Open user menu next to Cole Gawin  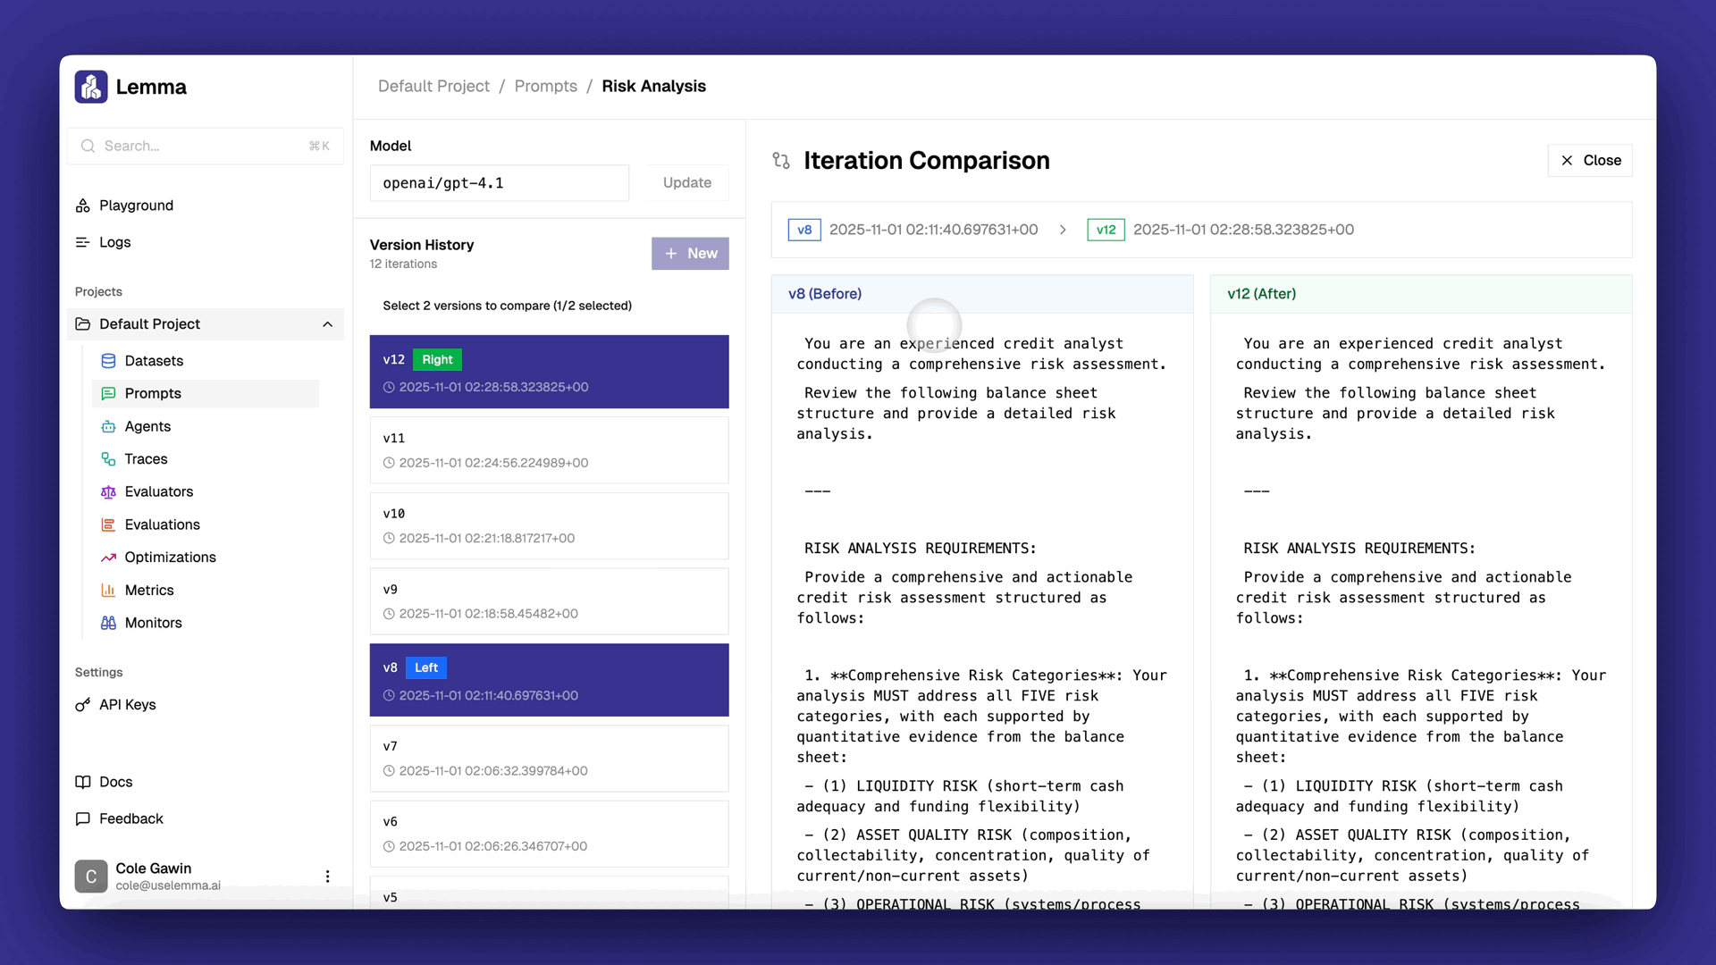(327, 877)
